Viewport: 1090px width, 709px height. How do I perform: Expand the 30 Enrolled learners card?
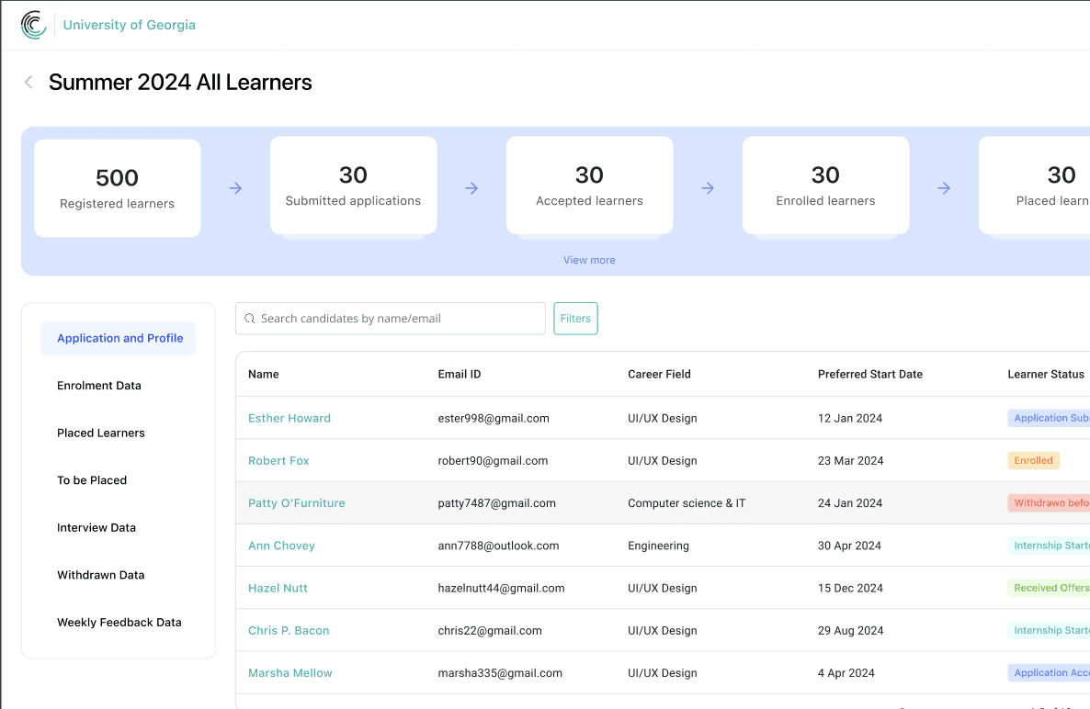826,186
